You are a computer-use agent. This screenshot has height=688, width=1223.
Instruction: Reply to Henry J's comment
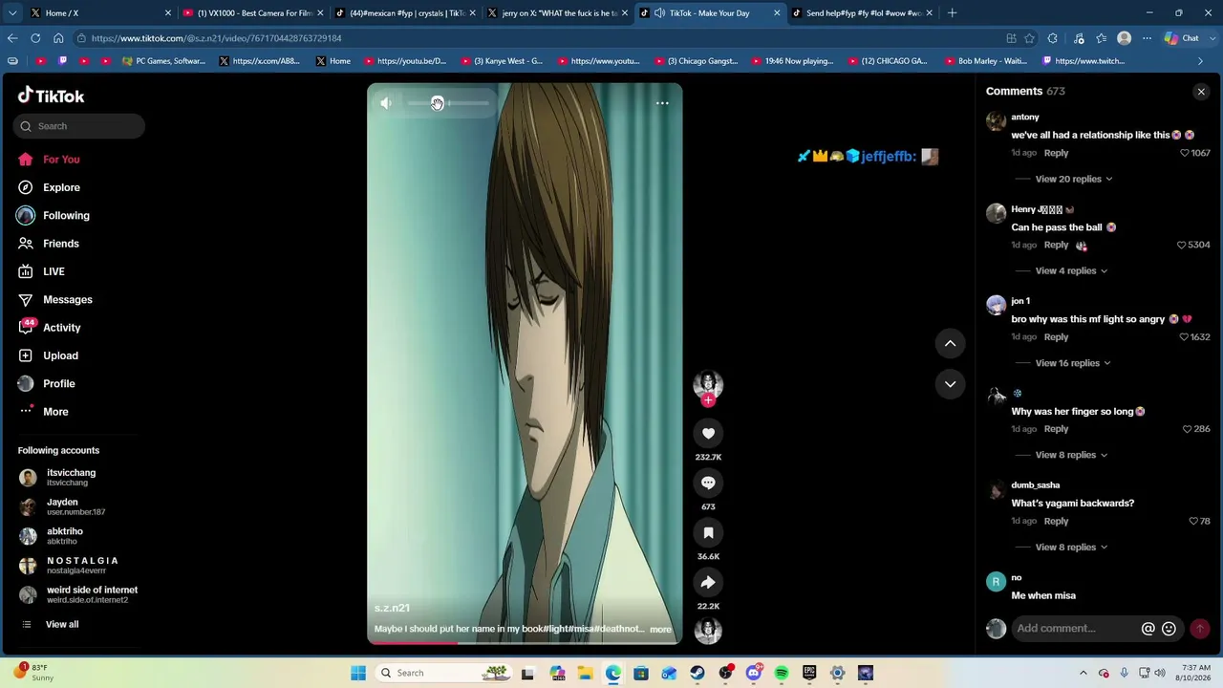1056,245
